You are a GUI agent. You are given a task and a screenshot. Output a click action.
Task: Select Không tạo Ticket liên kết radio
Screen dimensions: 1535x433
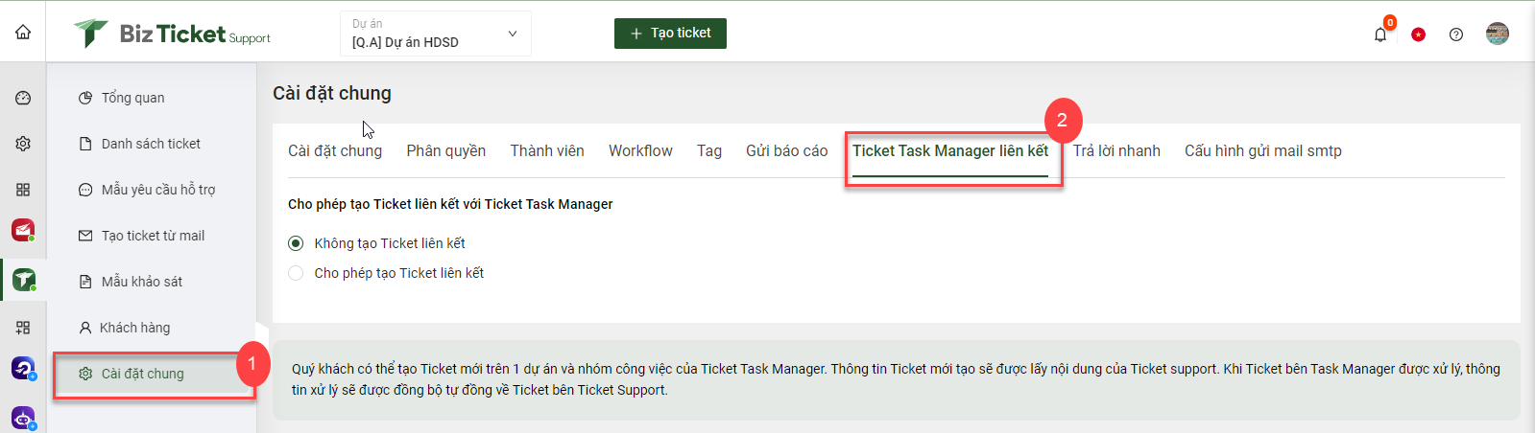pyautogui.click(x=296, y=243)
